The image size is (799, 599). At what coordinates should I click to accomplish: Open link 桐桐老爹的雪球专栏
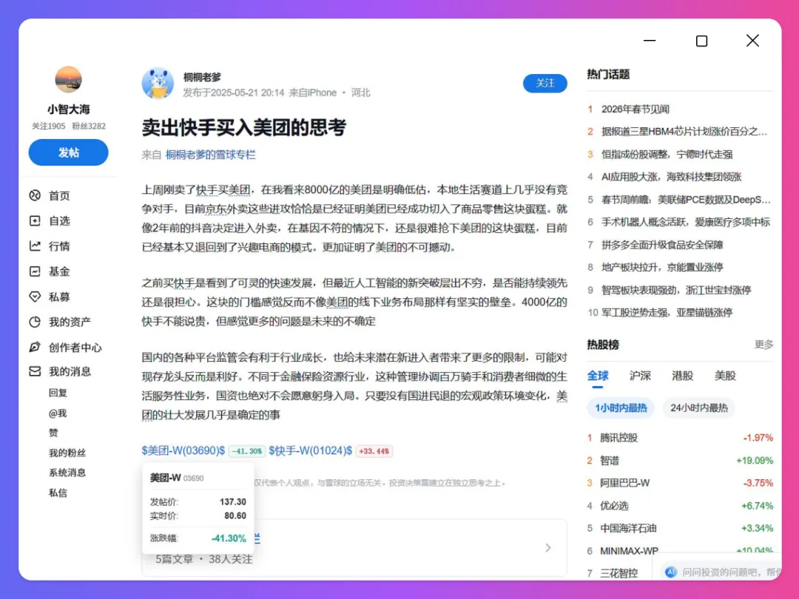[x=210, y=155]
